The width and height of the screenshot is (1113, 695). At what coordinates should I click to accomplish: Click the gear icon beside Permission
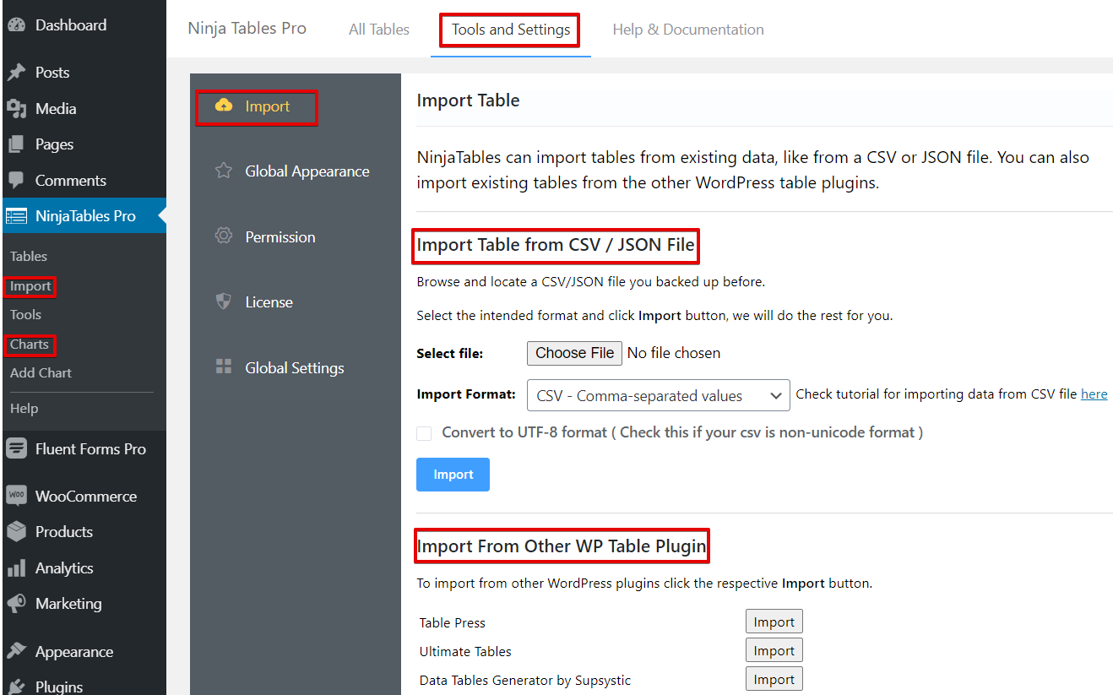click(x=224, y=236)
